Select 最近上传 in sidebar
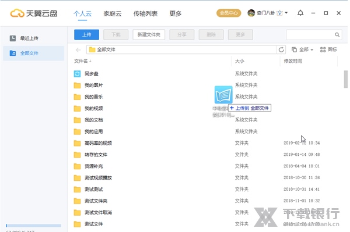 point(33,38)
